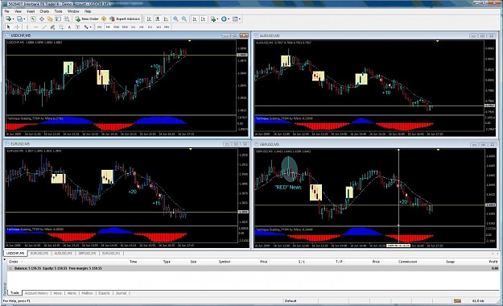
Task: Open the Strategy Tester icon
Action: click(67, 19)
